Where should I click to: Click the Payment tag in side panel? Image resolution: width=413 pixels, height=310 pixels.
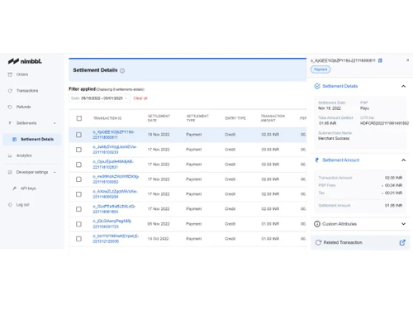click(320, 69)
